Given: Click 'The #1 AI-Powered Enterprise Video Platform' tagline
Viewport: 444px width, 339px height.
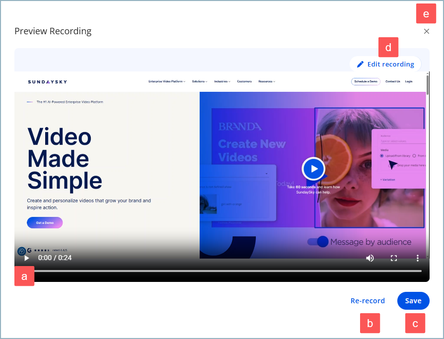Looking at the screenshot, I should [x=70, y=102].
